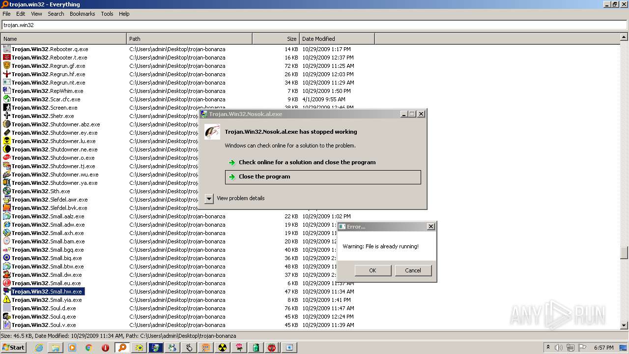Switch to Everything search taskbar button
This screenshot has height=354, width=629.
(x=122, y=348)
